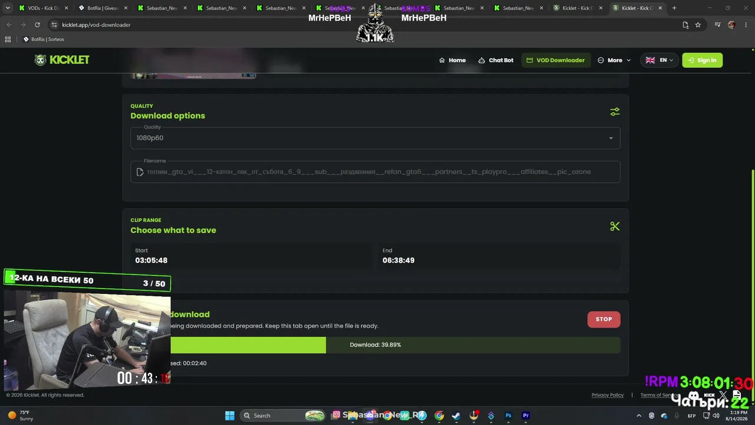This screenshot has height=425, width=755.
Task: Click the browser tab search dropdown arrow
Action: (x=8, y=8)
